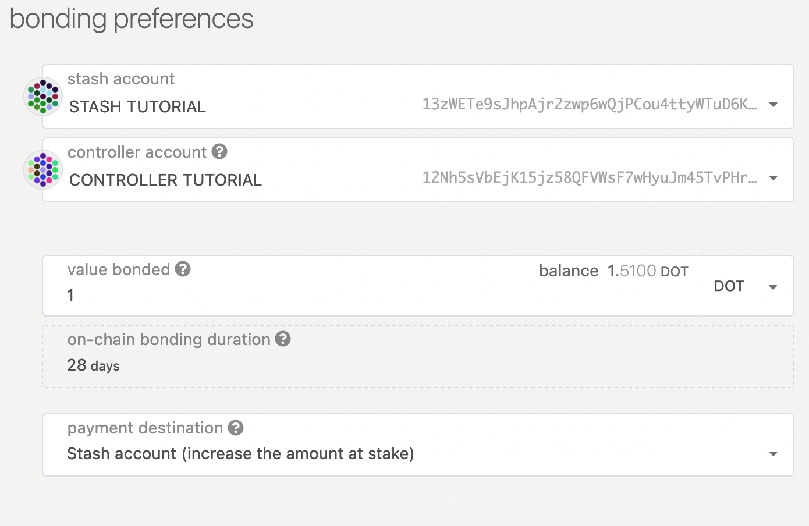Click the controller account help icon
809x526 pixels.
coord(219,152)
